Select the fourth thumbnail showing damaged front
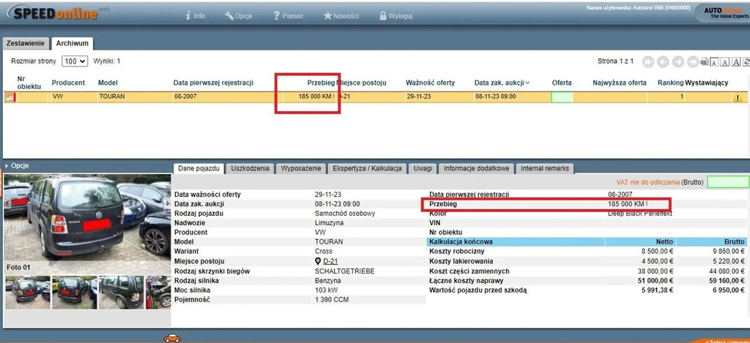The height and width of the screenshot is (343, 750). click(158, 291)
